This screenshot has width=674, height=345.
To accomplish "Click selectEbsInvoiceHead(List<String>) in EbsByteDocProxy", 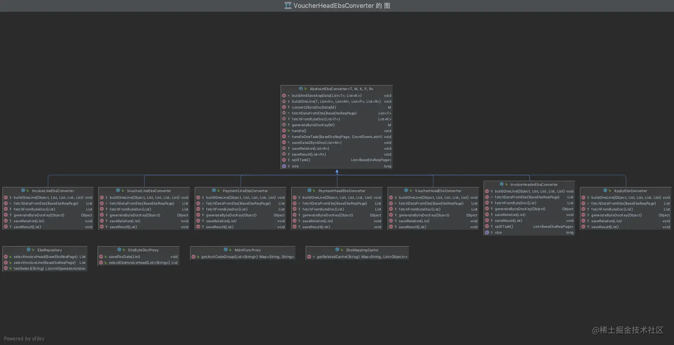I will click(140, 263).
